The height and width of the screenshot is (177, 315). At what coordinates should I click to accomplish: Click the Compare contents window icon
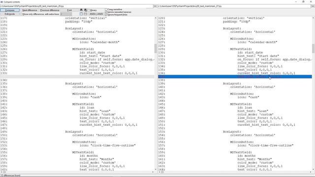[x=1, y=2]
